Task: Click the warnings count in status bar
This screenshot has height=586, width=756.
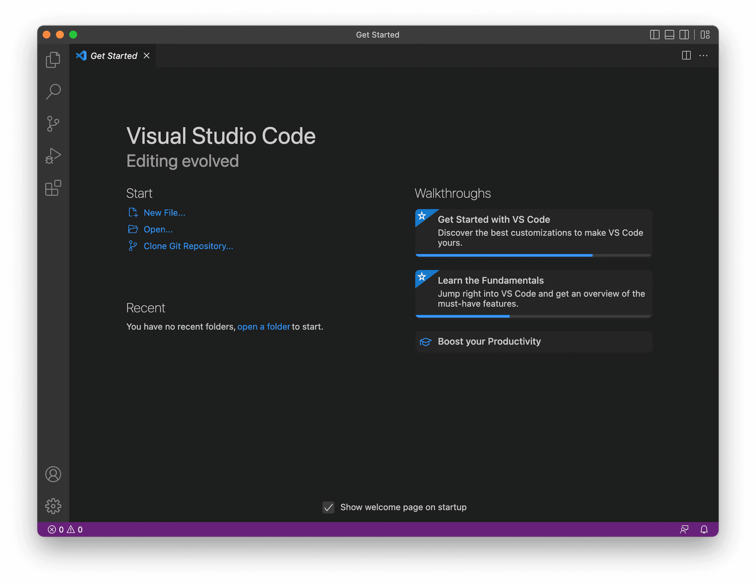Action: (x=75, y=530)
